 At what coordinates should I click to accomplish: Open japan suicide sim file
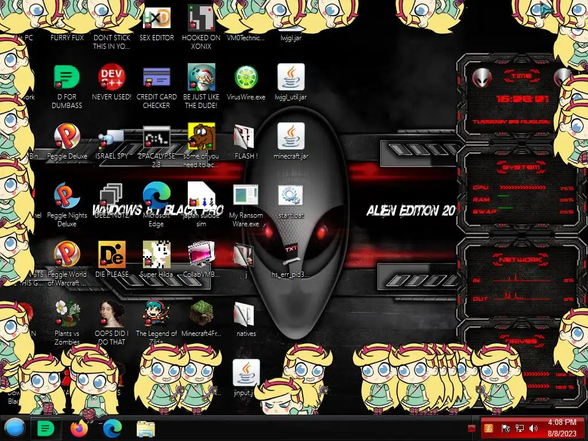202,195
